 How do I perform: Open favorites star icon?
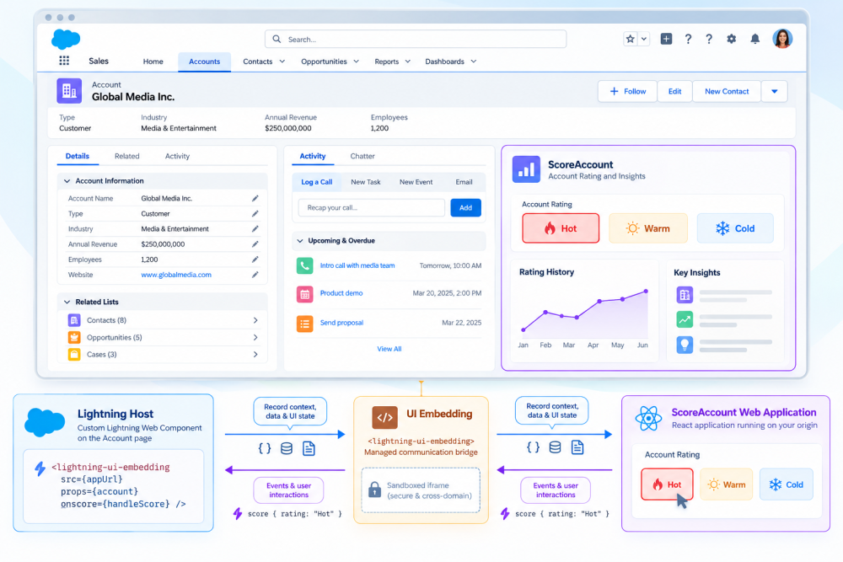pos(631,39)
